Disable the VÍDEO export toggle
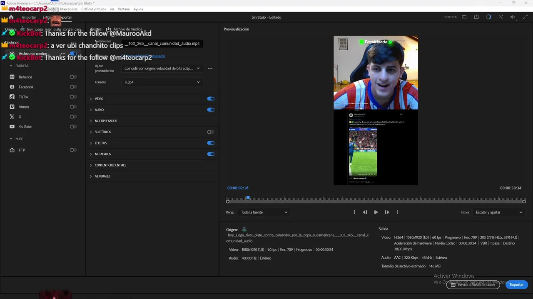533x299 pixels. 211,99
